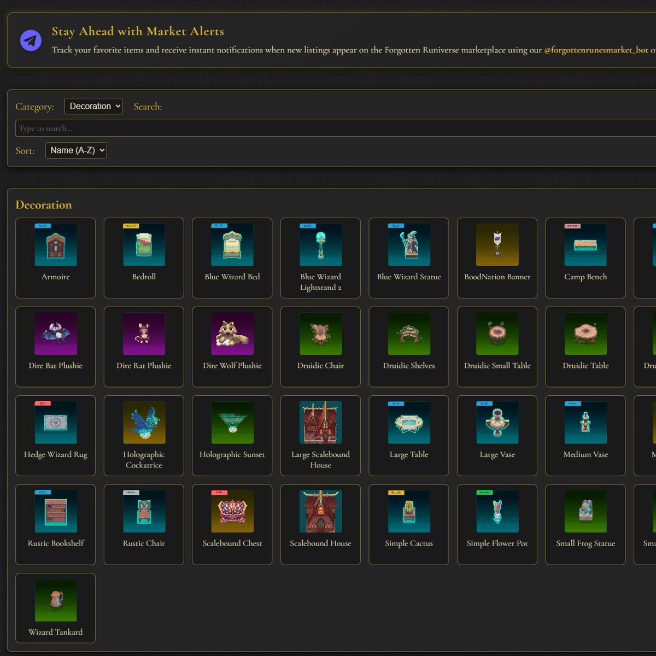Select the Dire Wolf Plushie icon
This screenshot has width=656, height=656.
tap(232, 333)
